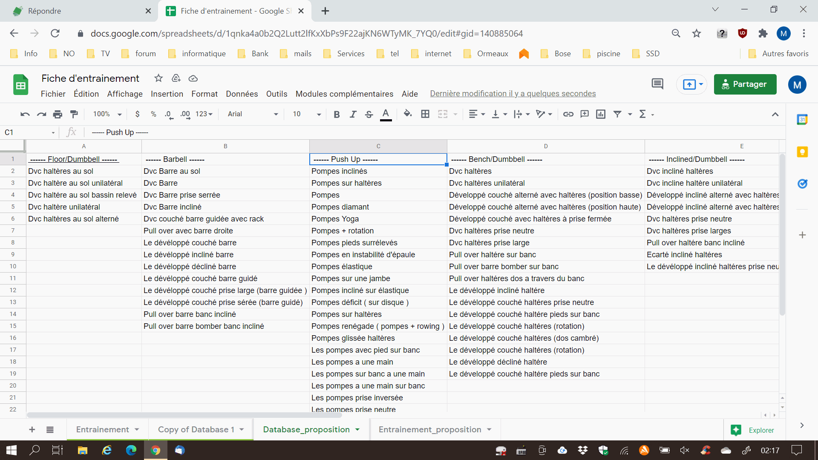
Task: Toggle bold formatting
Action: (337, 114)
